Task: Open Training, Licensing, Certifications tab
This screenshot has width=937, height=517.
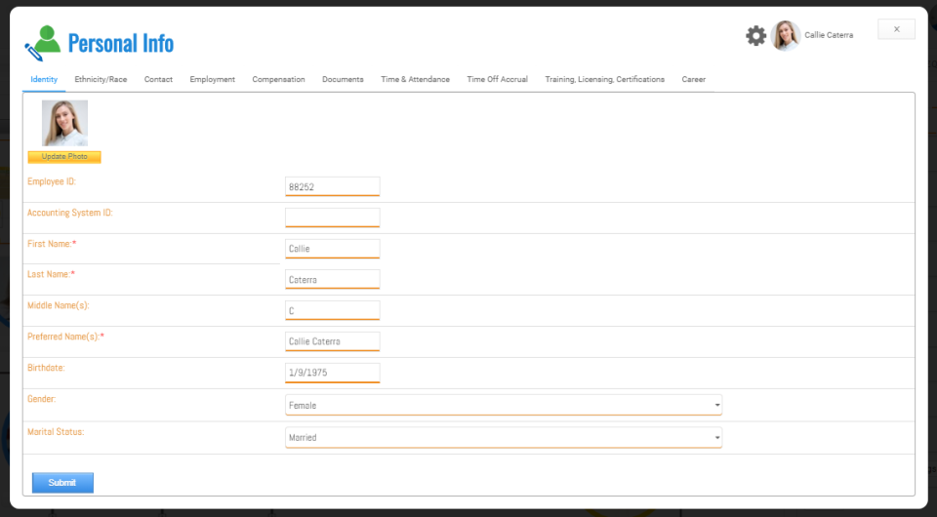Action: coord(604,79)
